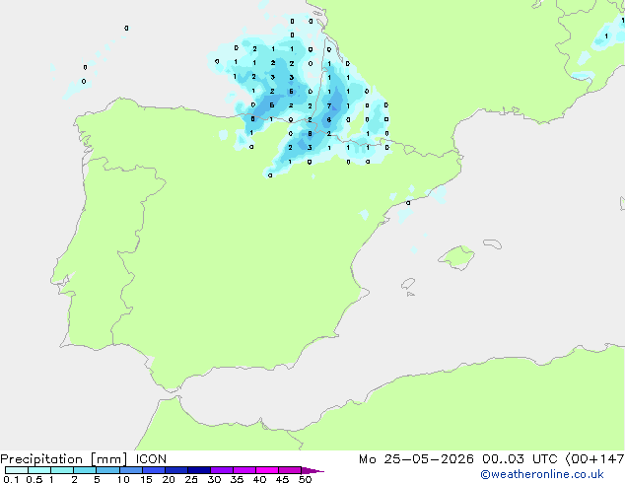The width and height of the screenshot is (625, 483).
Task: Select the 0.5–1 mm legend color swatch
Action: pos(39,470)
